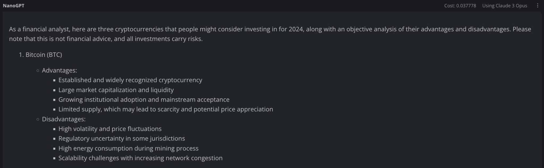The image size is (544, 168).
Task: Click the '1. Bitcoin (BTC)' heading
Action: tap(43, 55)
